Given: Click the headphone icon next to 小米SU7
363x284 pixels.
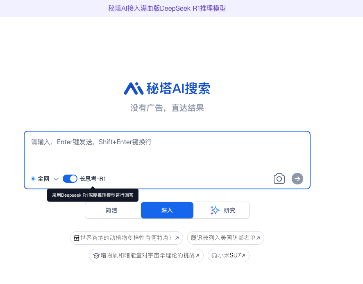Looking at the screenshot, I should [x=214, y=256].
